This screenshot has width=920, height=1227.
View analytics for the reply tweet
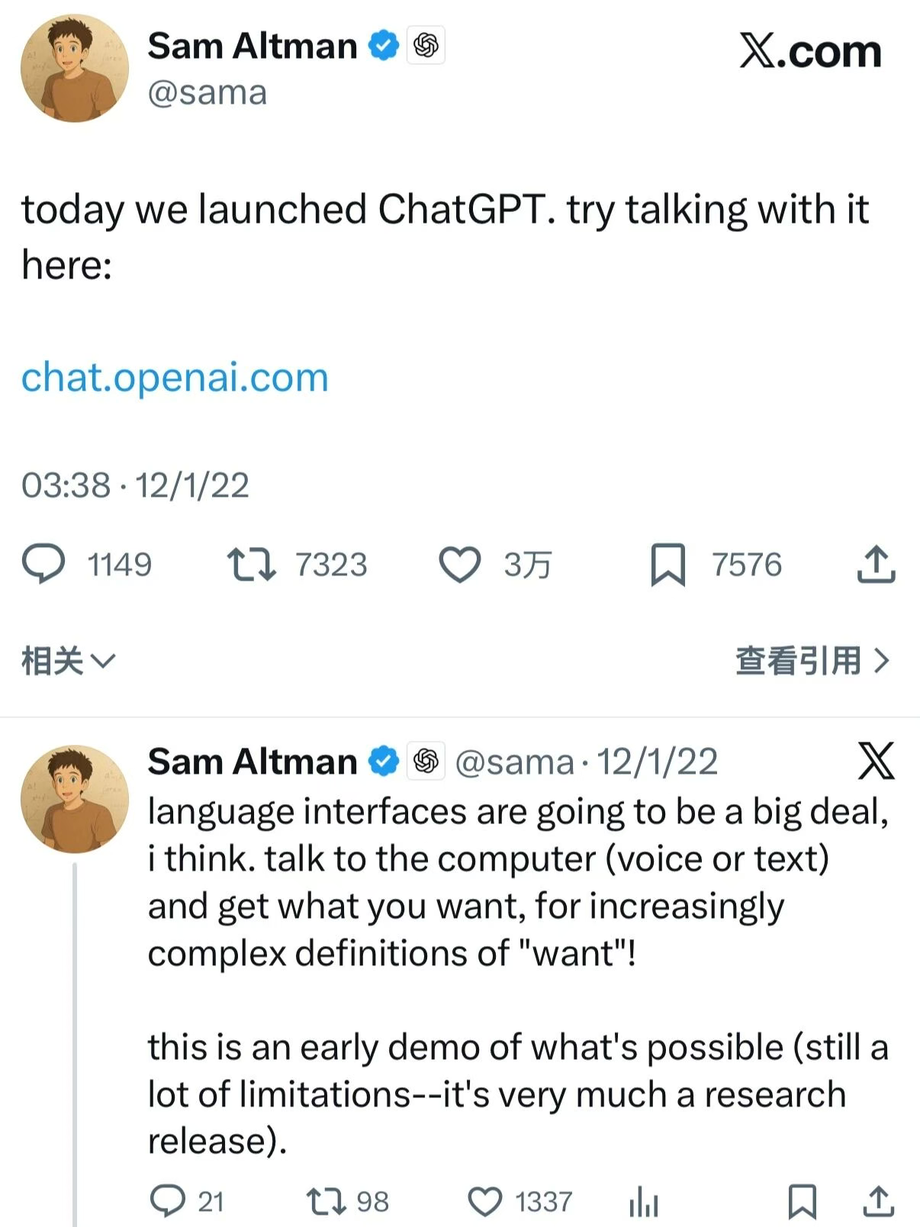click(643, 1203)
